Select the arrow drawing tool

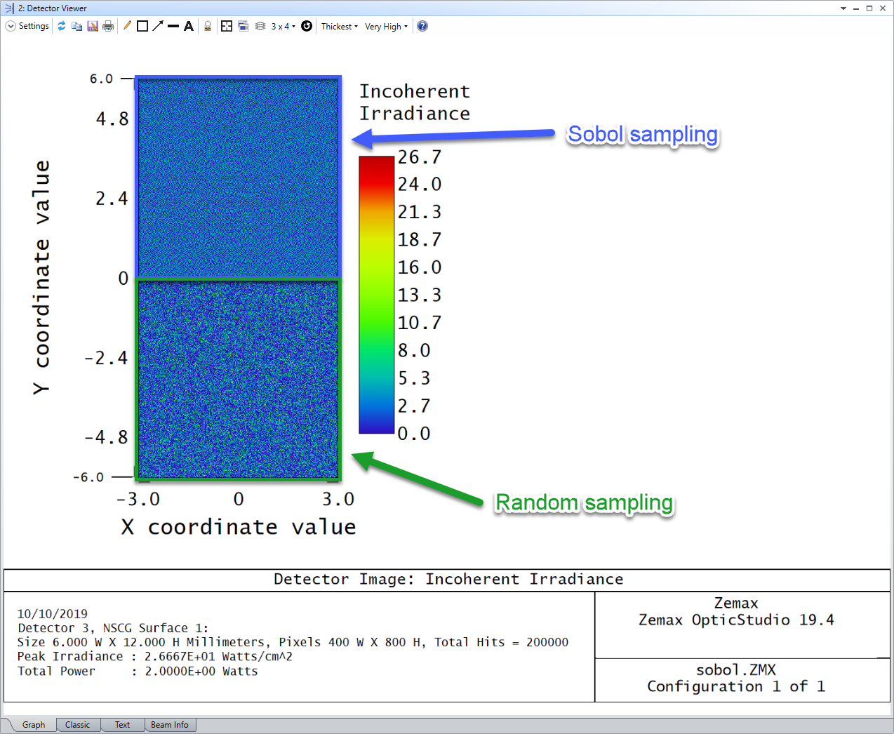click(x=158, y=26)
